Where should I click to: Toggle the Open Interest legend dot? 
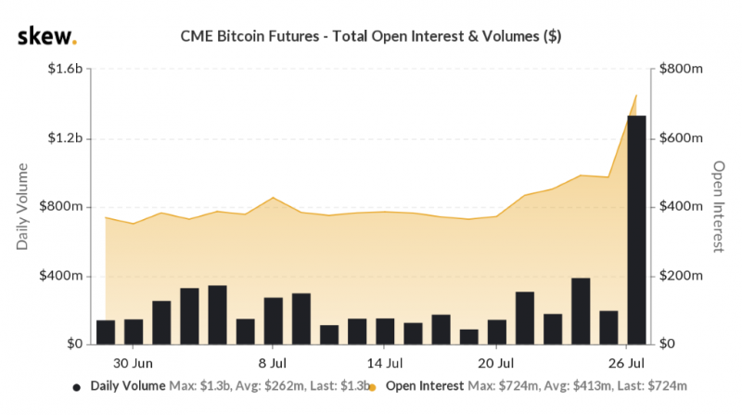pos(373,386)
